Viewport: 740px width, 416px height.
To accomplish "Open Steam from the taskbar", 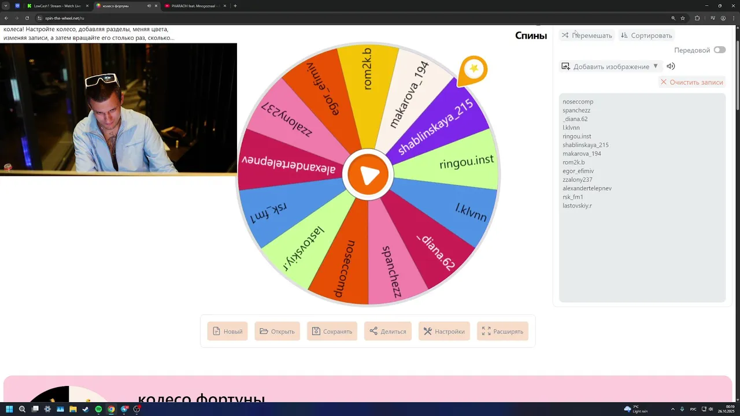I will 86,409.
